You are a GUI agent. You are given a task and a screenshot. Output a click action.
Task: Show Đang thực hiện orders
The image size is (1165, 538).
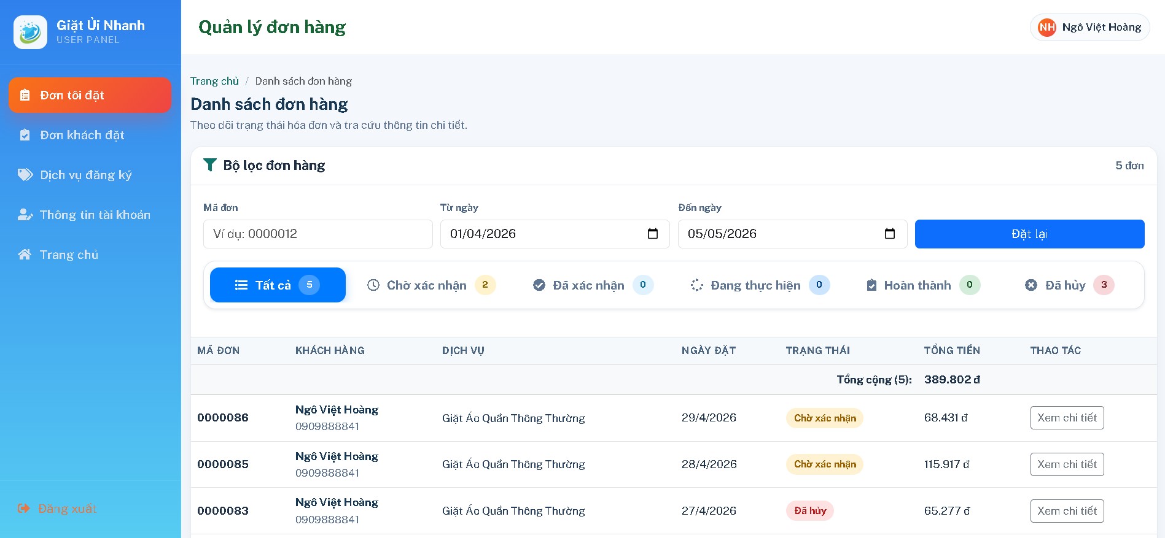760,285
